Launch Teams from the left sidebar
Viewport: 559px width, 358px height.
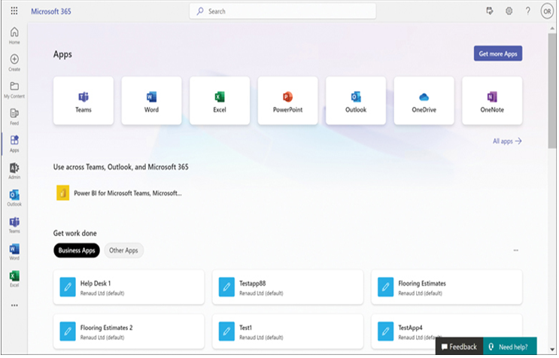(14, 225)
